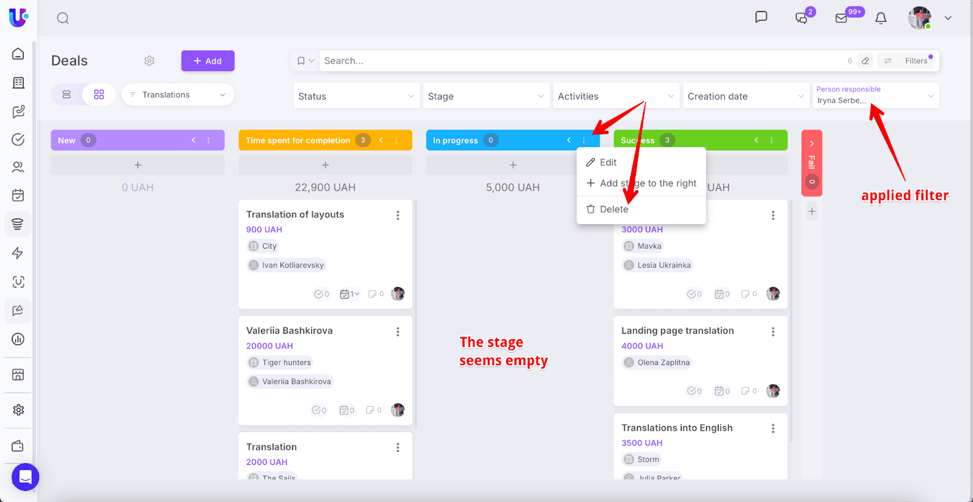Open the Home section in the sidebar

(18, 54)
